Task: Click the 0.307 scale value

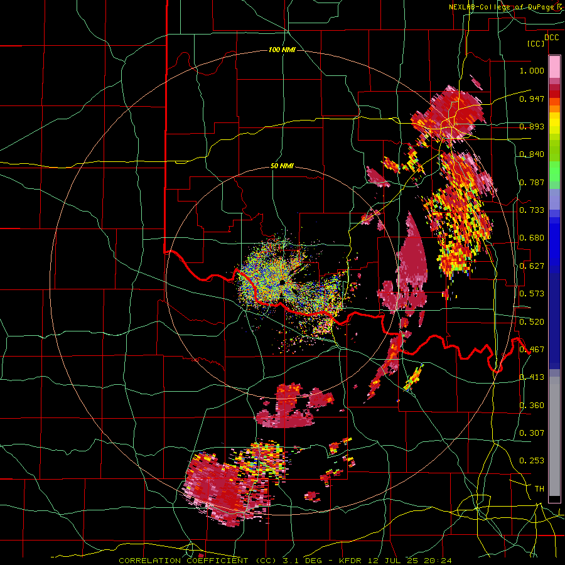Action: (532, 433)
